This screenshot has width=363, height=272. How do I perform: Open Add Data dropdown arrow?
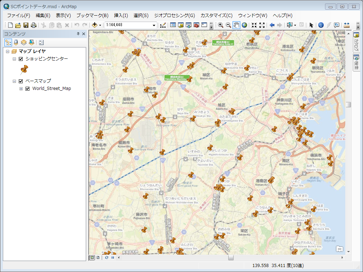coord(100,25)
